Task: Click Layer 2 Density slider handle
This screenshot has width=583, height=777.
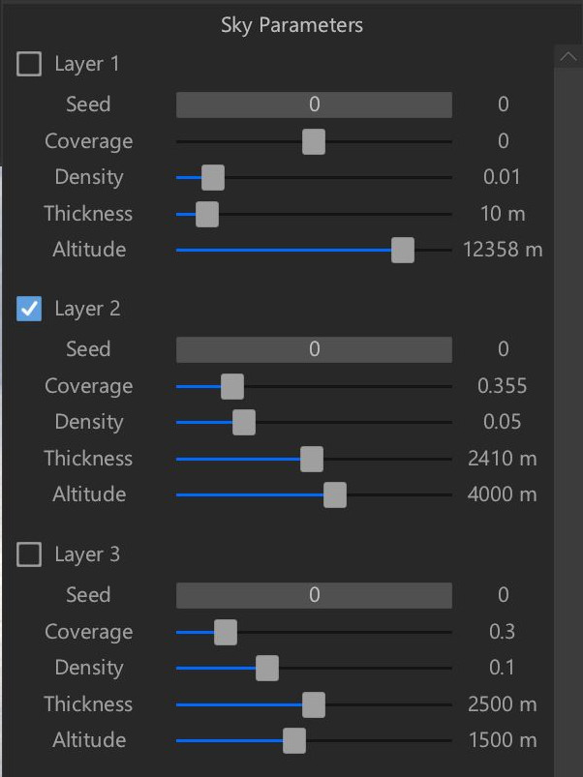Action: pyautogui.click(x=244, y=423)
